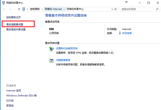This screenshot has width=161, height=110.
Task: Click the search magnifier icon
Action: tap(157, 9)
